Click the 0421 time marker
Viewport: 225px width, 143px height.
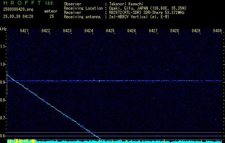(24, 30)
